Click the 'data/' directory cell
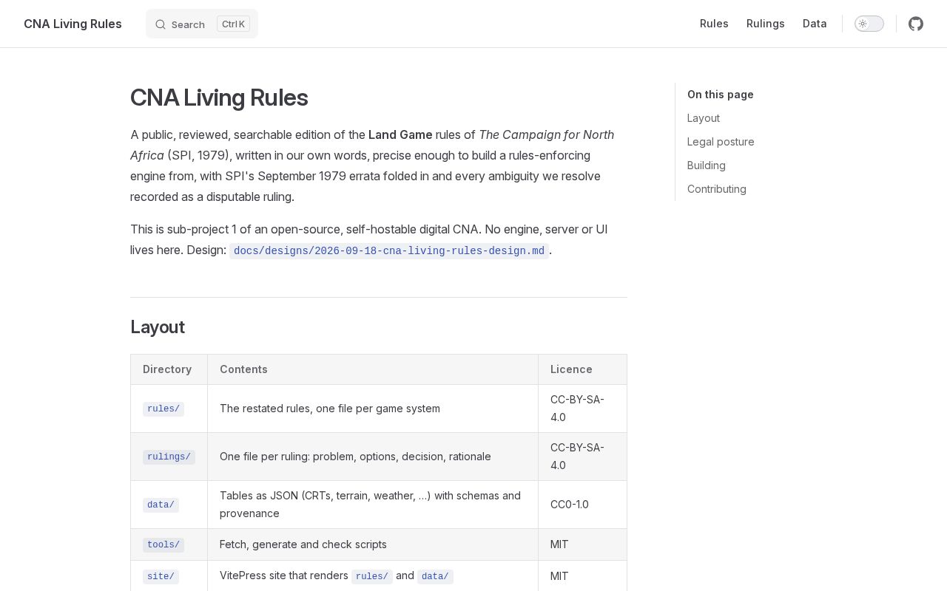 [x=169, y=505]
